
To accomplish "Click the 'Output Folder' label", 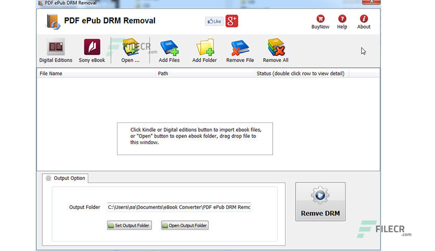I will pos(85,207).
